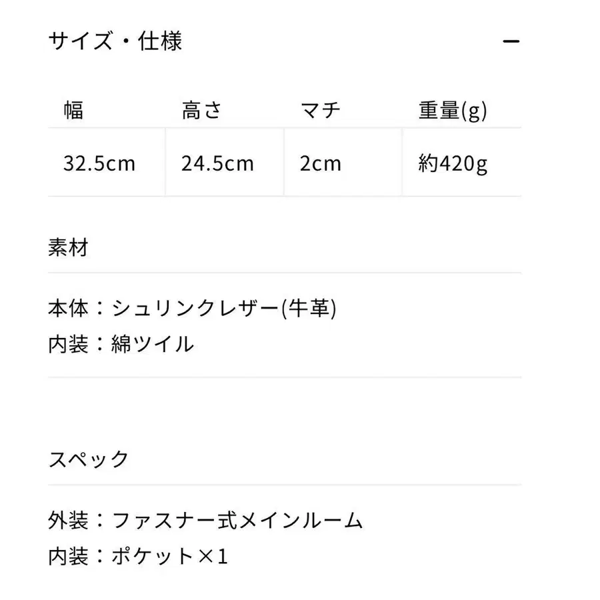Screen dimensions: 600x600
Task: Click the 32.5cm width value cell
Action: coord(99,163)
